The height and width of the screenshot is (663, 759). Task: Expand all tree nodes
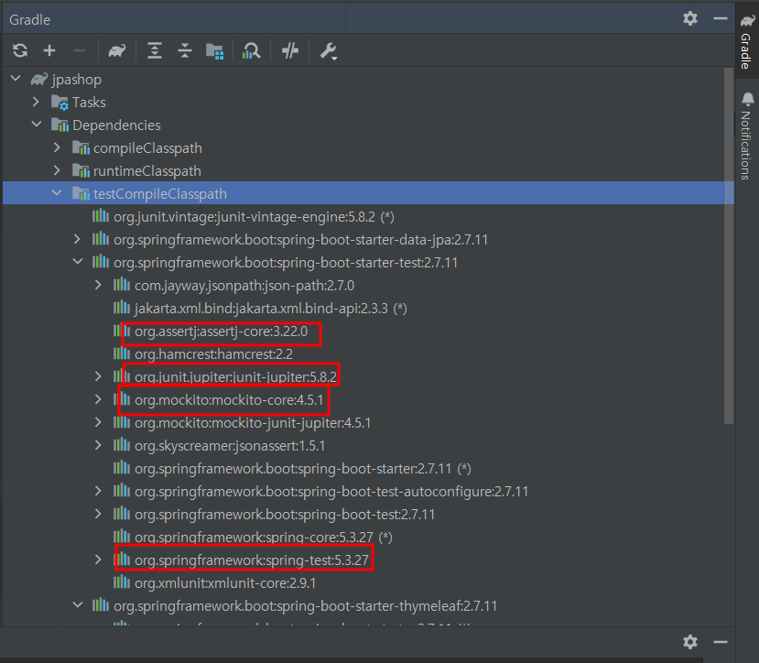coord(155,50)
